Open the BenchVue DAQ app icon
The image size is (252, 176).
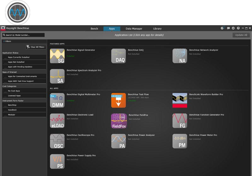coord(118,56)
